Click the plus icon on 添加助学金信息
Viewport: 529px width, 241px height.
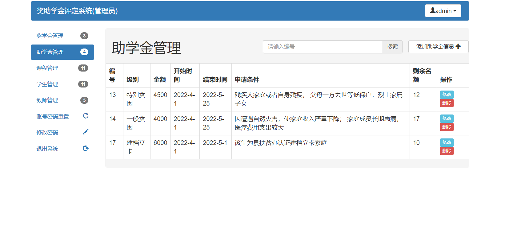458,46
